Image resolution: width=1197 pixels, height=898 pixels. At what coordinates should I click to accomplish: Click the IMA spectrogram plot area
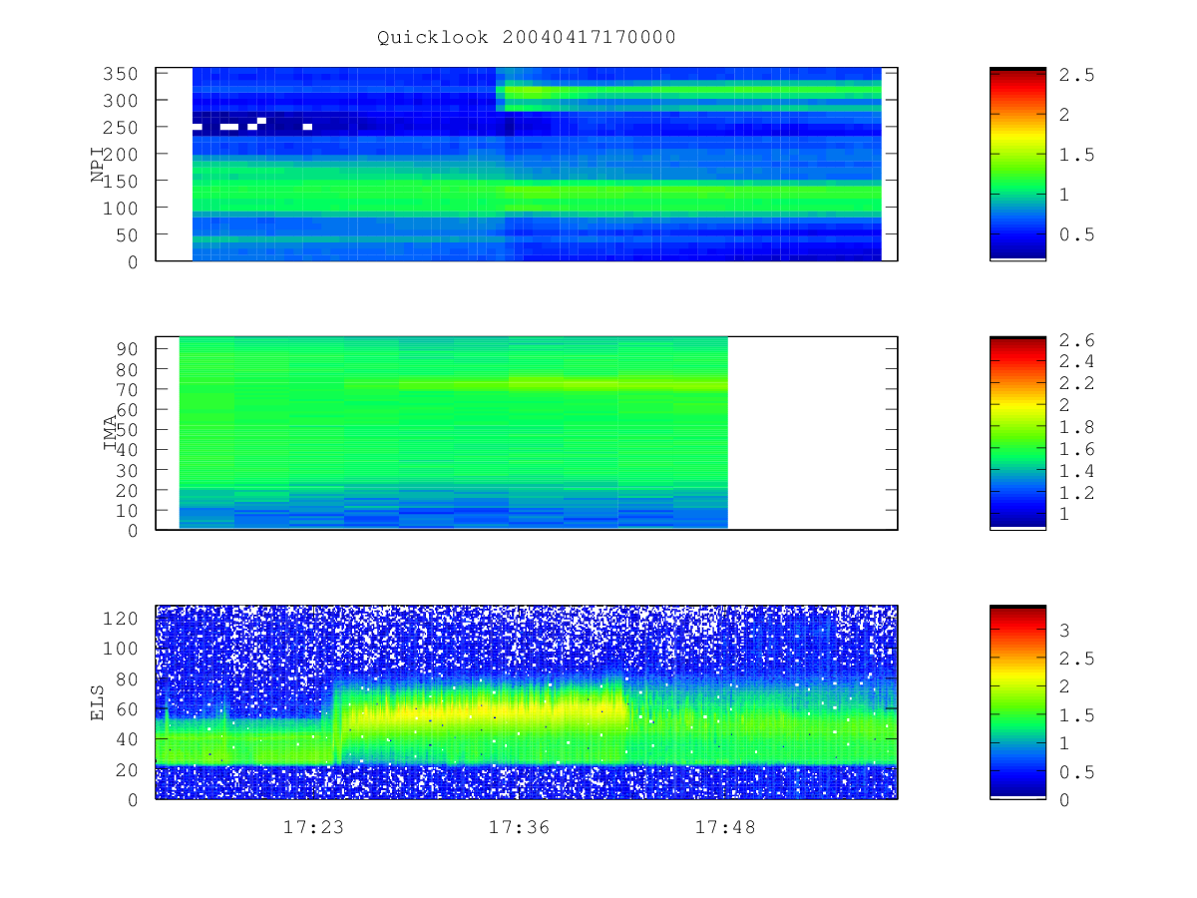tap(527, 433)
